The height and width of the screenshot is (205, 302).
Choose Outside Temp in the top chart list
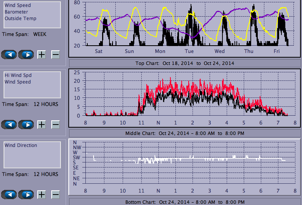pos(21,19)
